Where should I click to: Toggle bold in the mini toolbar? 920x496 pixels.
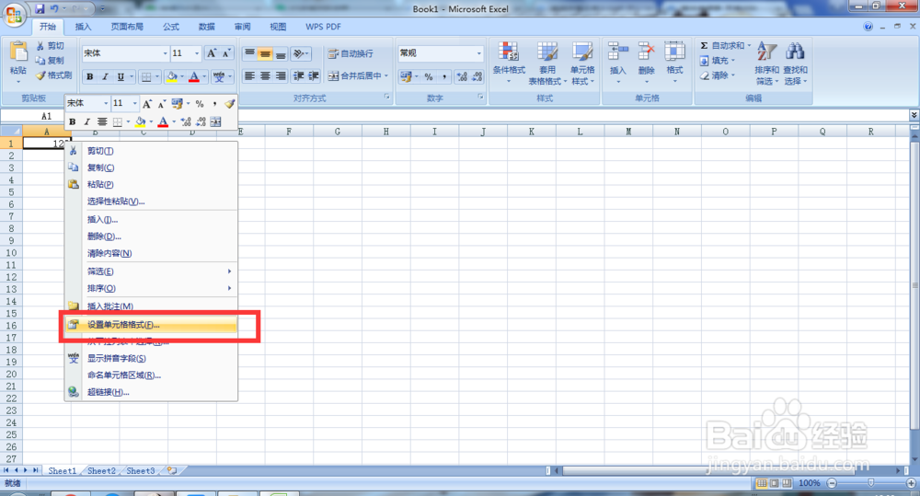(x=72, y=122)
